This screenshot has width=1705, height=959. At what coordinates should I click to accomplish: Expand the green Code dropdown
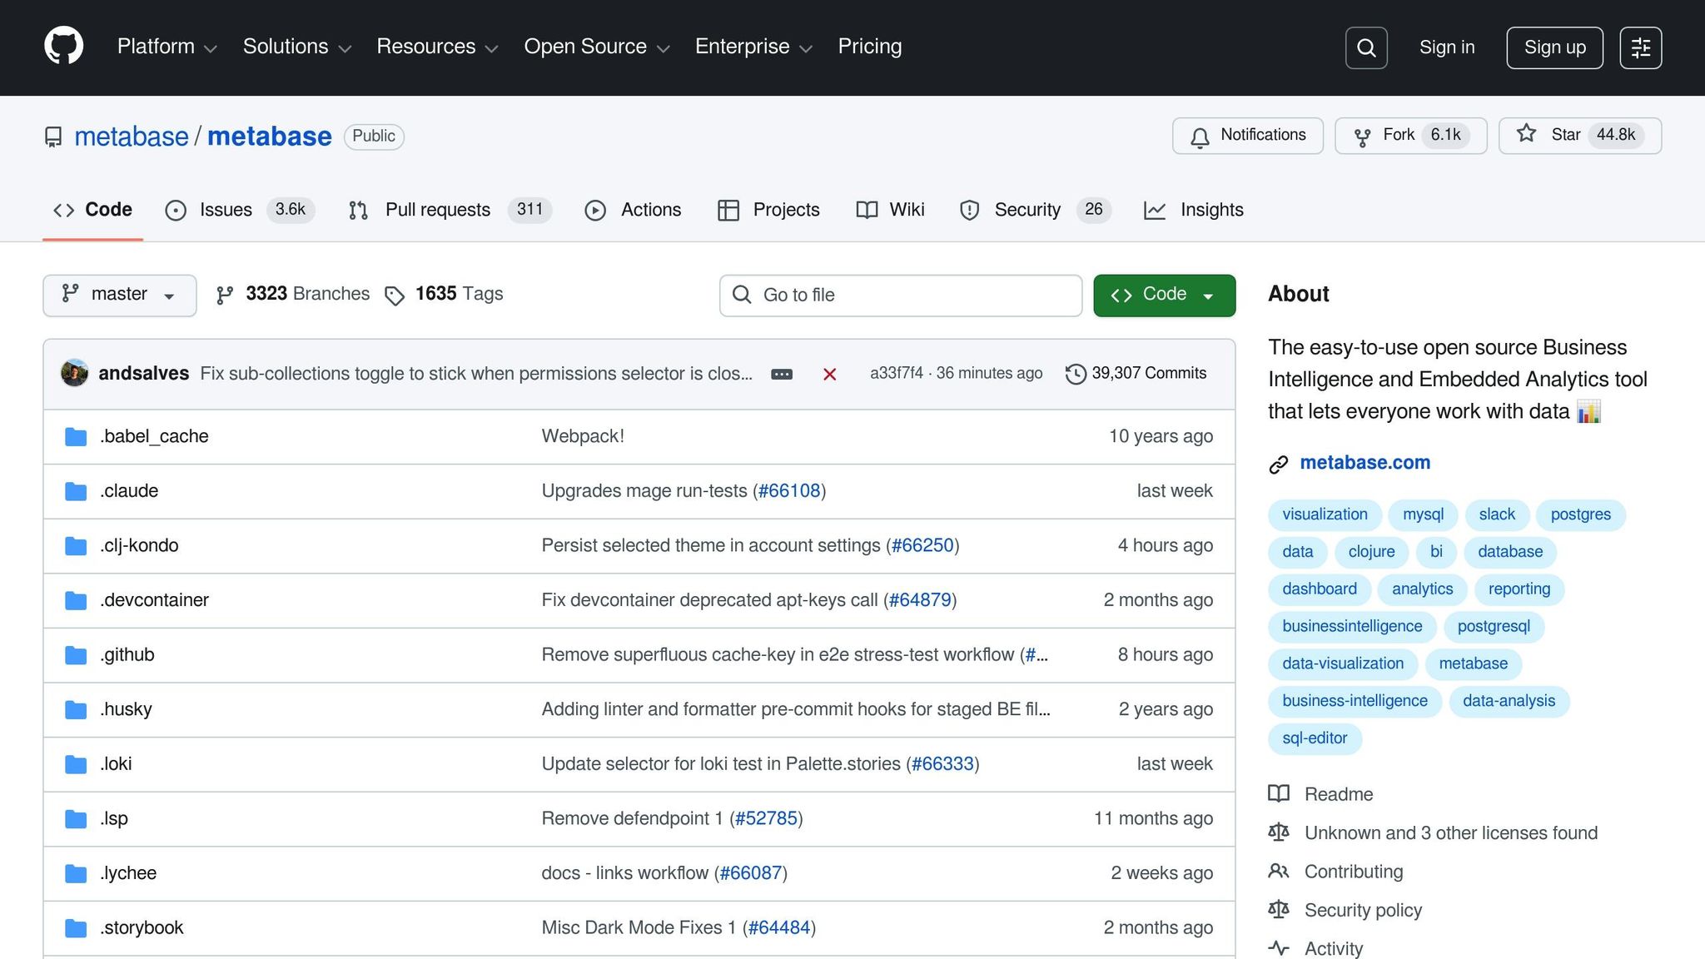click(1164, 295)
